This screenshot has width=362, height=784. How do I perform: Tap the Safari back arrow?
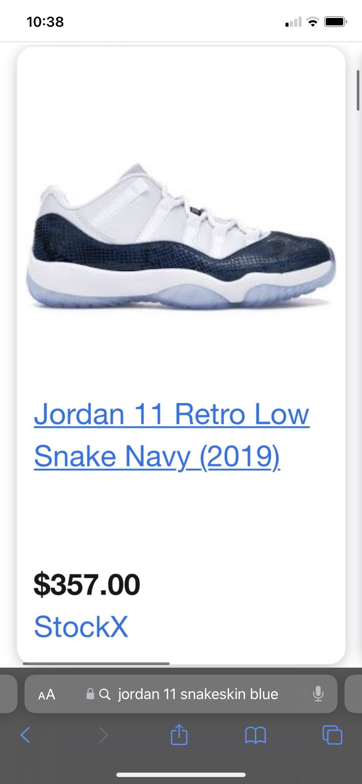click(25, 735)
